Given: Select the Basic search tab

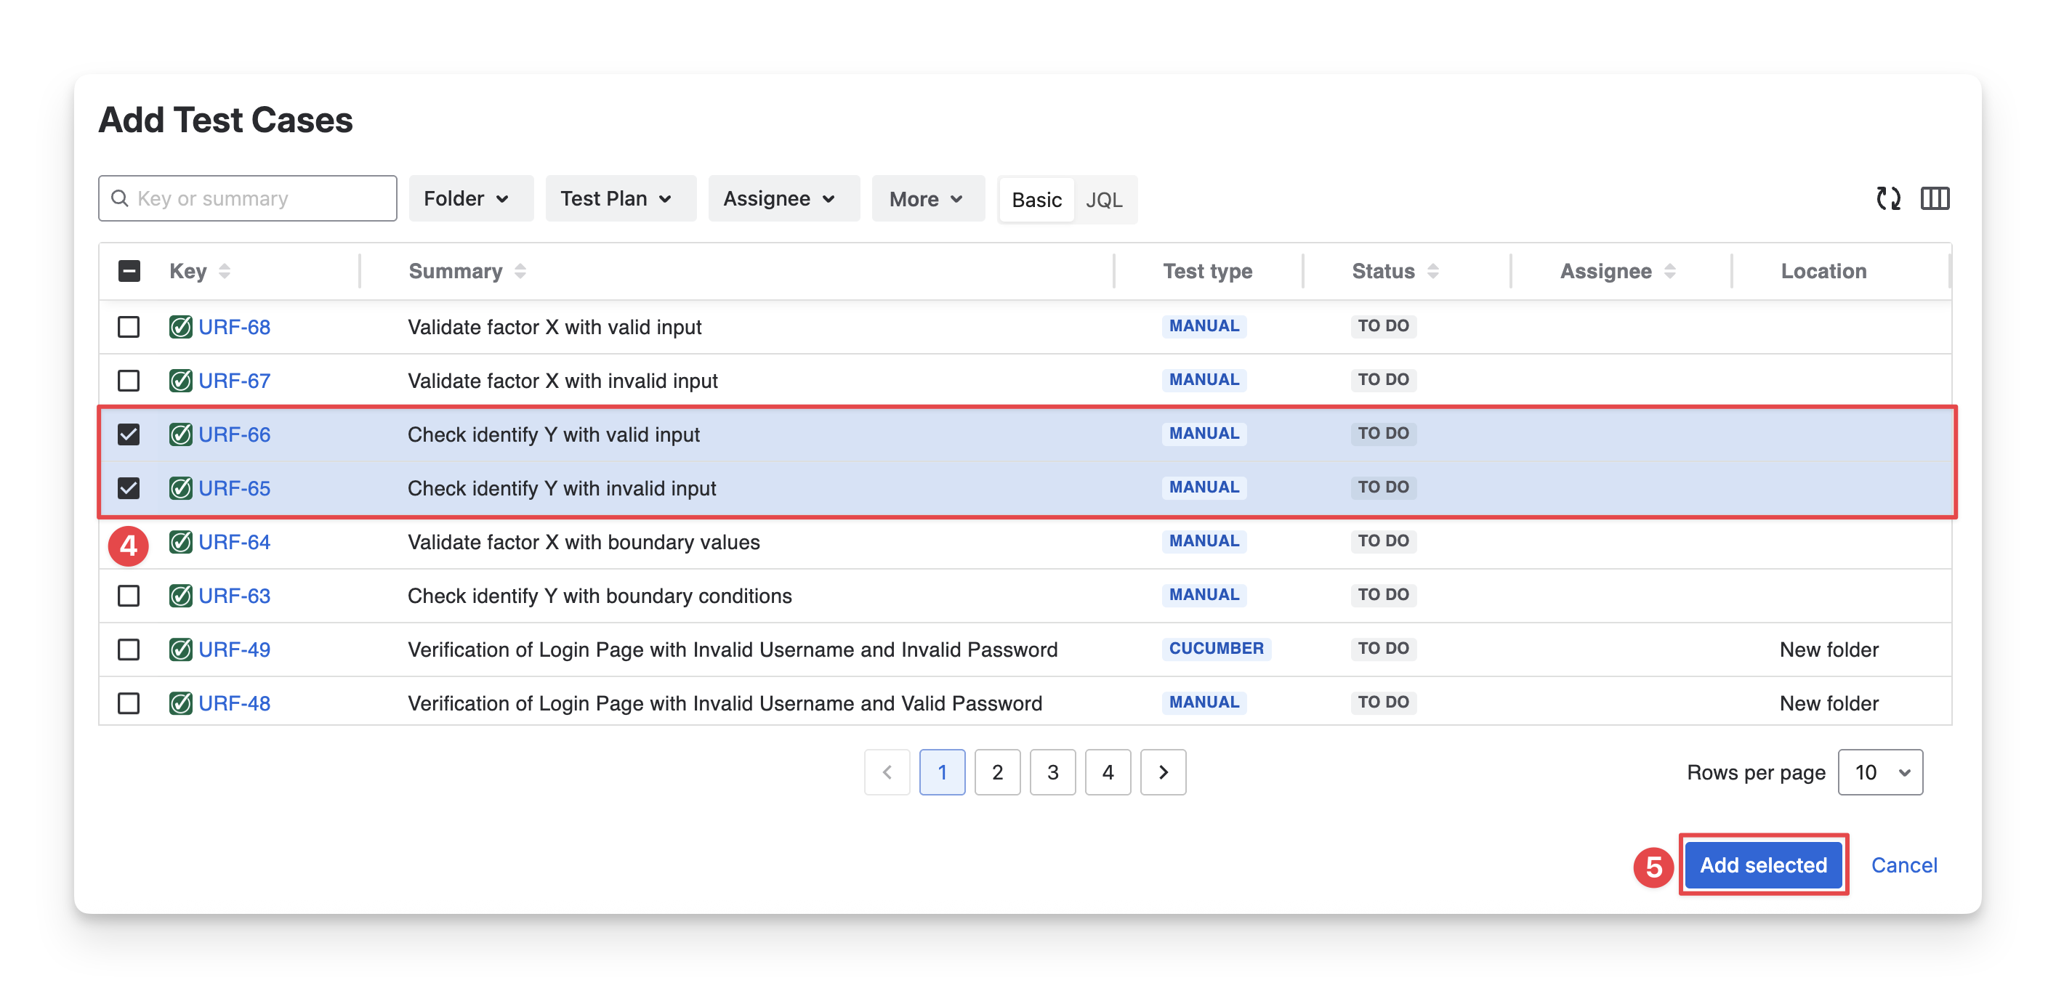Looking at the screenshot, I should 1036,200.
